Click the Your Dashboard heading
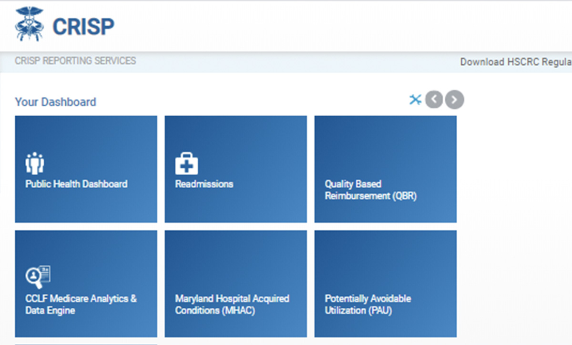Image resolution: width=572 pixels, height=345 pixels. pos(55,102)
